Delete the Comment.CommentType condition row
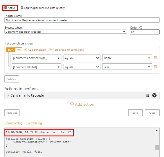The width and height of the screenshot is (164, 157). [155, 57]
